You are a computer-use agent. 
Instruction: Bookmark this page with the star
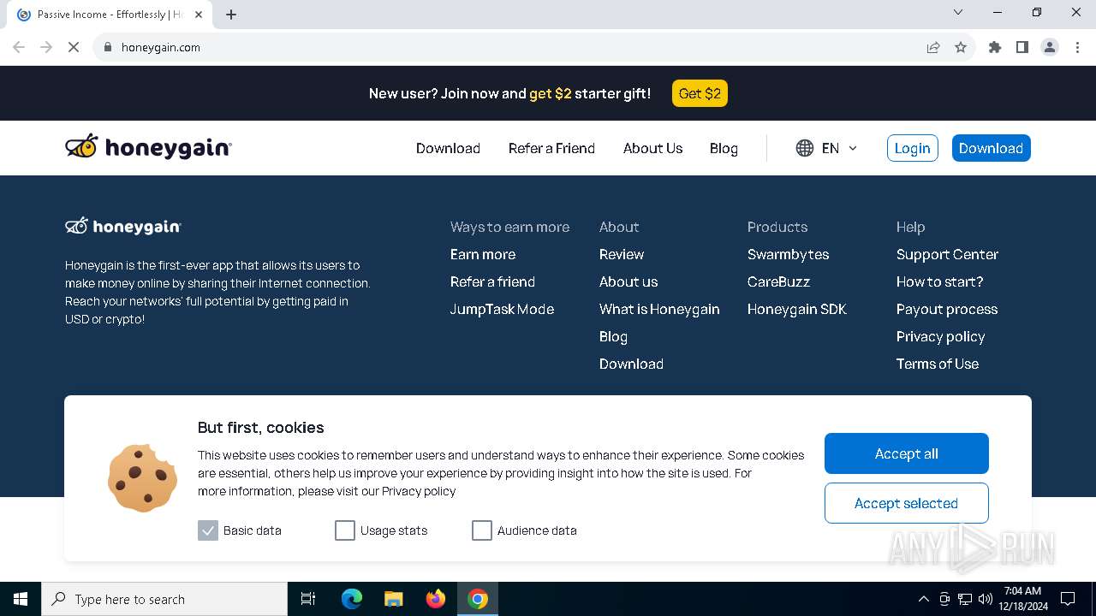(x=961, y=47)
